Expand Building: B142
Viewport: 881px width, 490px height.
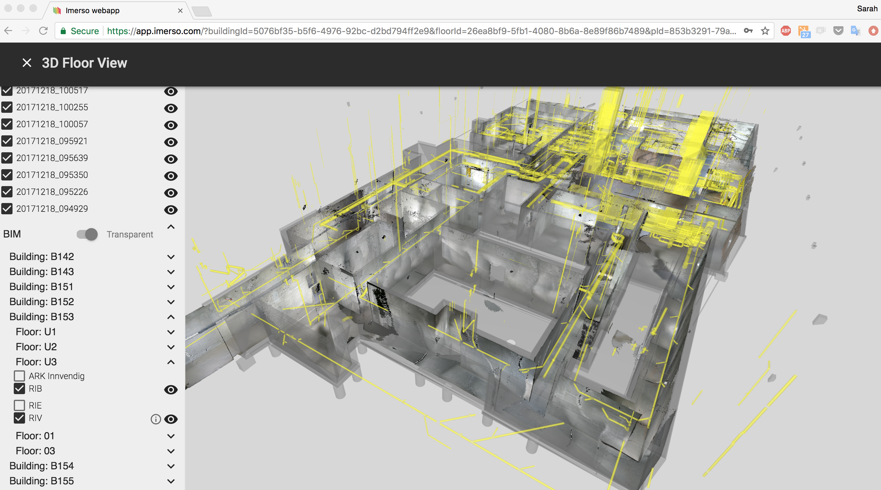171,257
